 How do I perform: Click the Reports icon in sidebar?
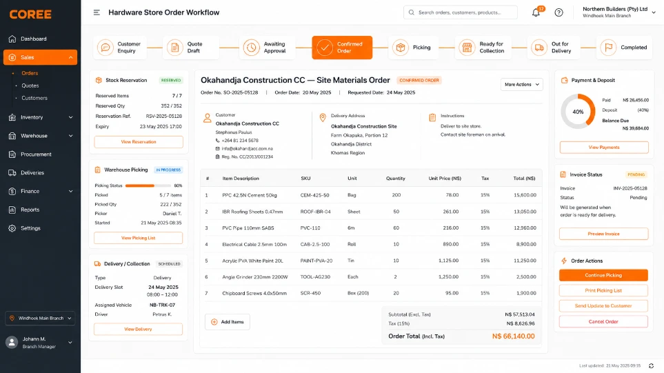click(x=12, y=210)
